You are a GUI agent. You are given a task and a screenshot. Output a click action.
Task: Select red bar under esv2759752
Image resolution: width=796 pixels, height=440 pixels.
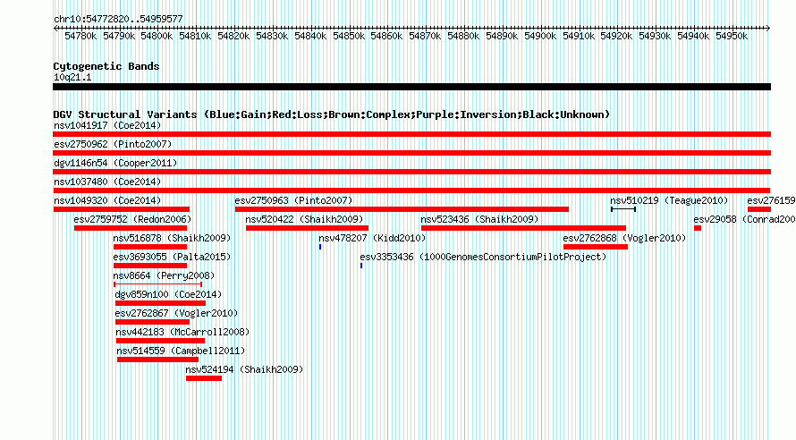point(131,228)
